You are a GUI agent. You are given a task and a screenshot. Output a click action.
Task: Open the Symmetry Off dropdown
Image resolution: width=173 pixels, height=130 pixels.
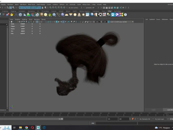[90, 8]
